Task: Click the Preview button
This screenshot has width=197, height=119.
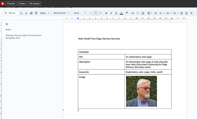Action: coord(11,3)
